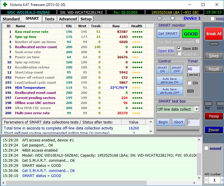Click Auto Save attributes OFF button
This screenshot has height=186, width=224.
(x=170, y=91)
